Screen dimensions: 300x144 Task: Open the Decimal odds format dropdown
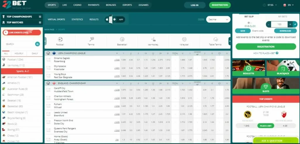coord(218,20)
